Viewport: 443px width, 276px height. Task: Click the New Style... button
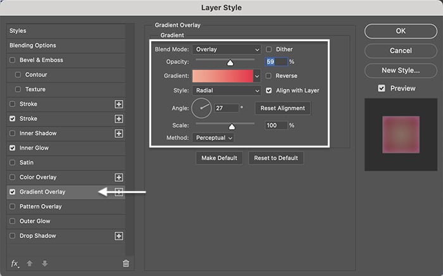401,70
